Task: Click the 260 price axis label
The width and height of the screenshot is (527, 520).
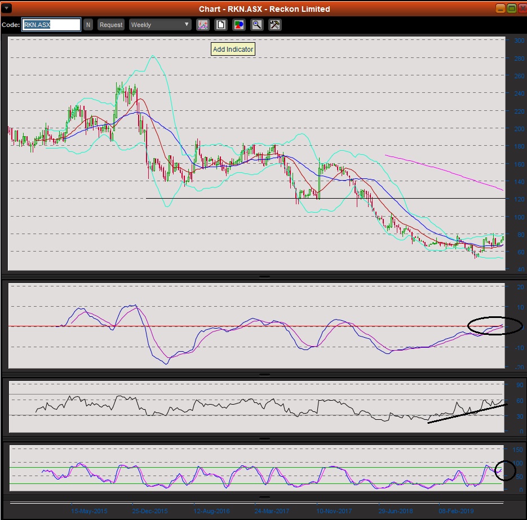Action: pyautogui.click(x=519, y=76)
